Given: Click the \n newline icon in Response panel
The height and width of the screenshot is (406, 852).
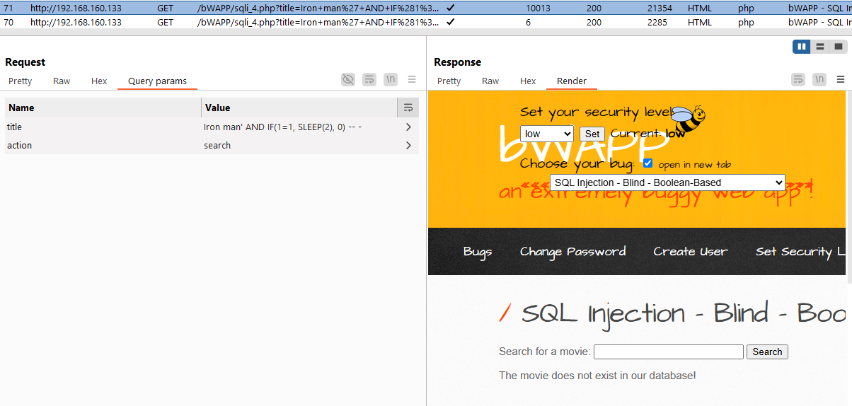Looking at the screenshot, I should (819, 79).
